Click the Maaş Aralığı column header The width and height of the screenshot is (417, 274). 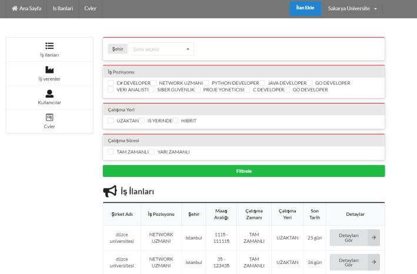tap(221, 214)
